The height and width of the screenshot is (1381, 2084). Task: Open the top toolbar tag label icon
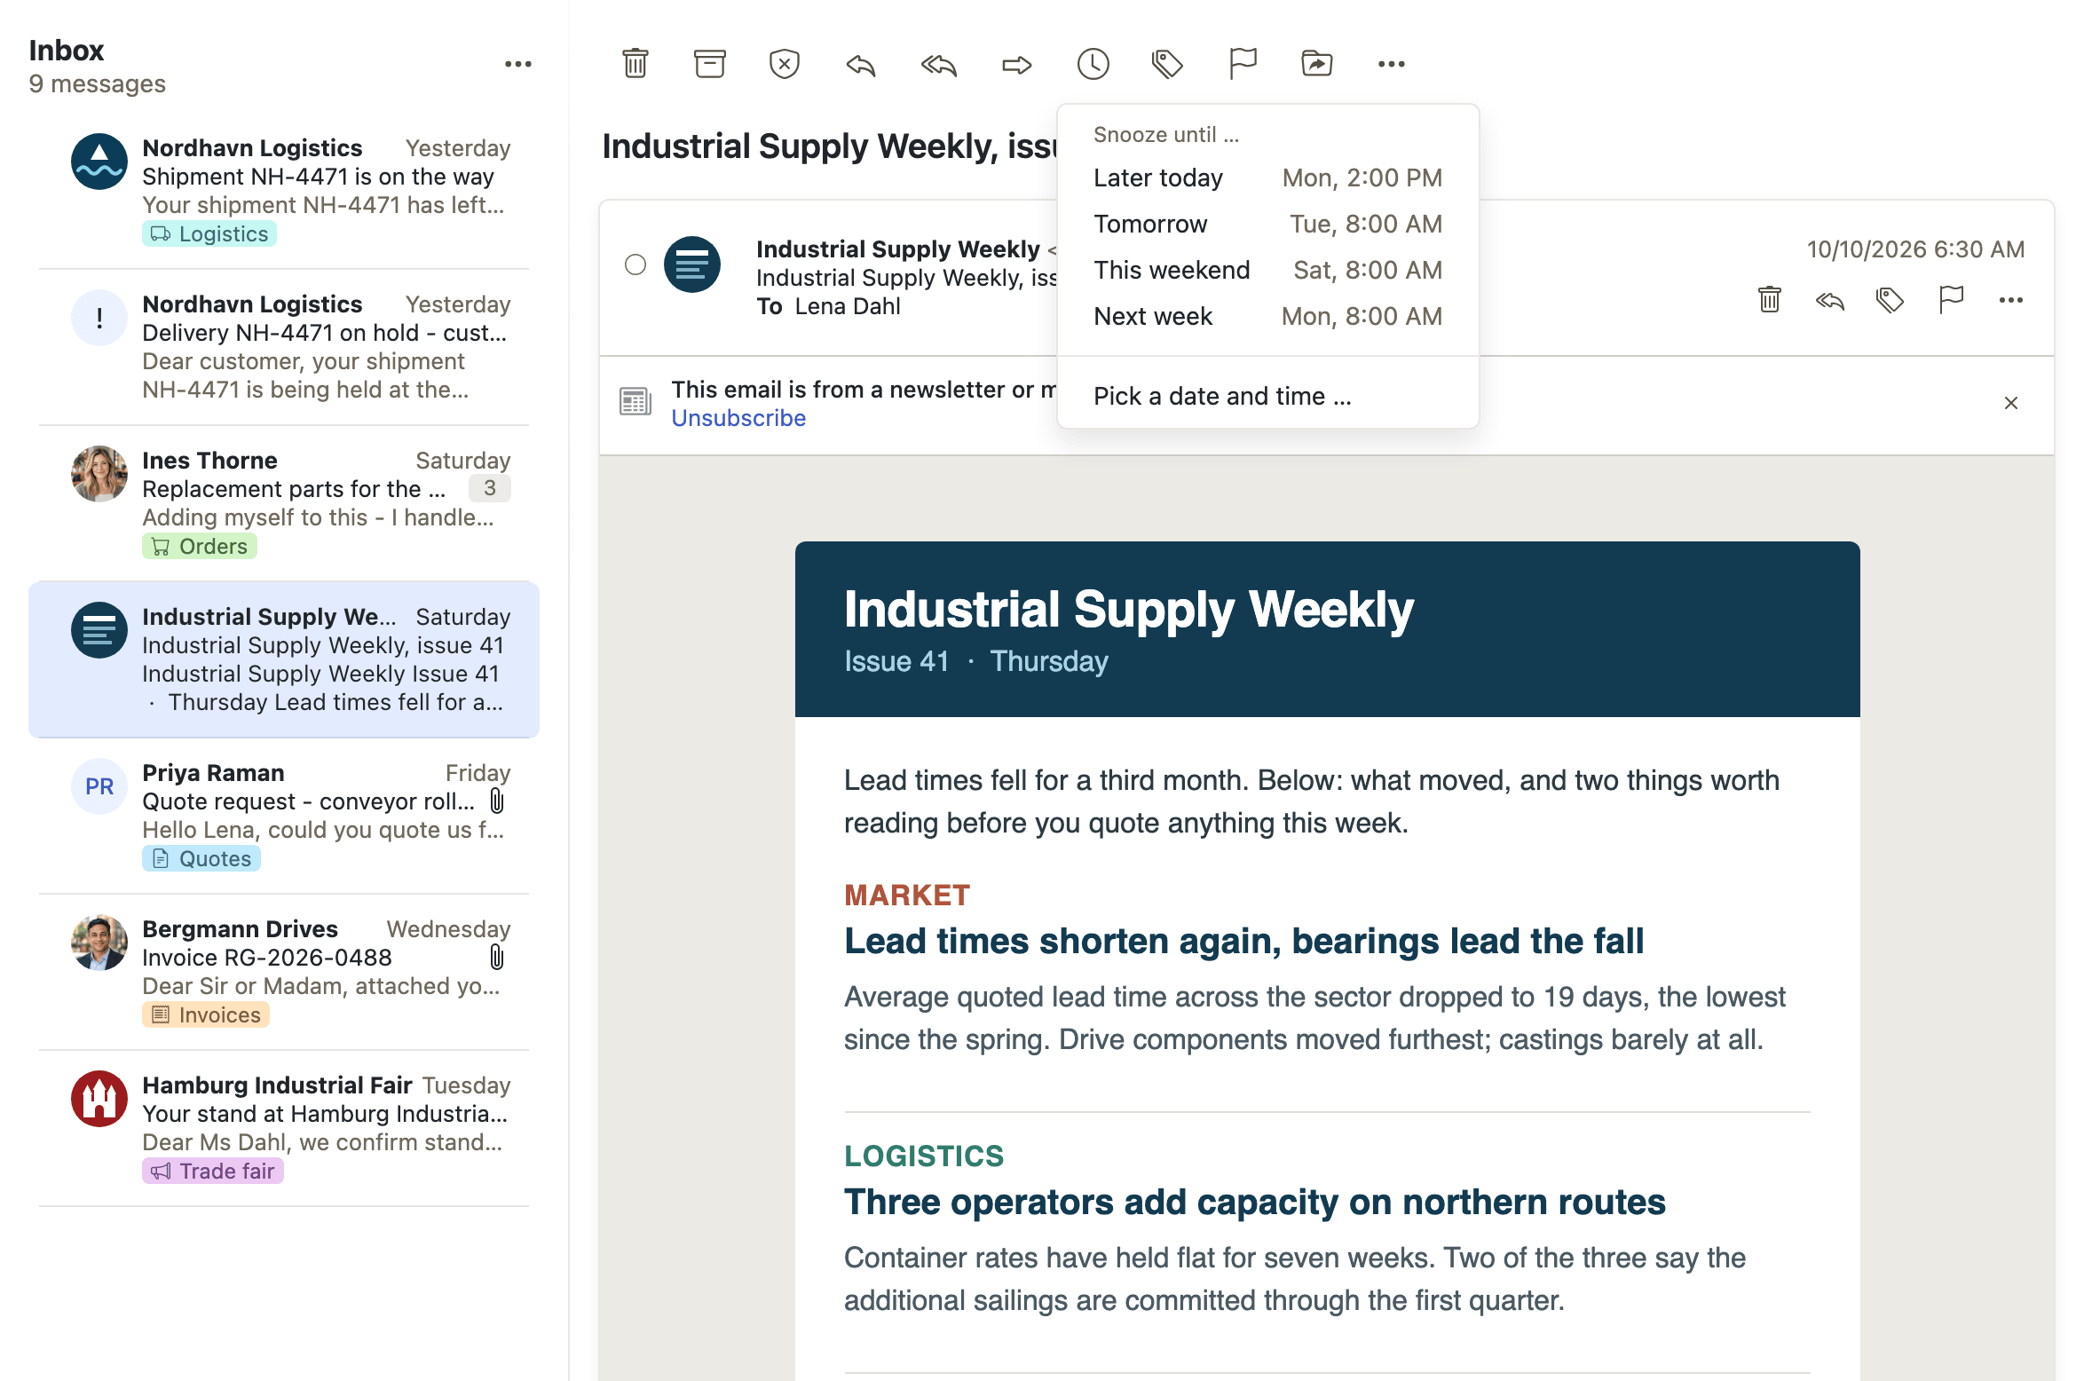click(x=1167, y=64)
